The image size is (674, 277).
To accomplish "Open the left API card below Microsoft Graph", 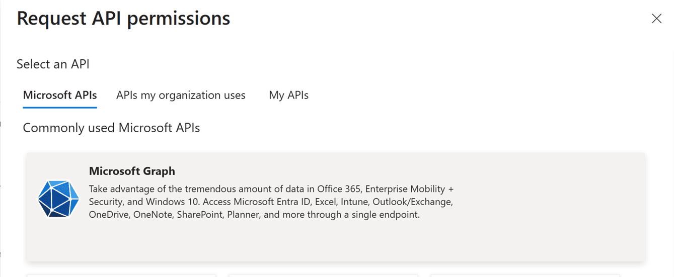I will [121, 275].
